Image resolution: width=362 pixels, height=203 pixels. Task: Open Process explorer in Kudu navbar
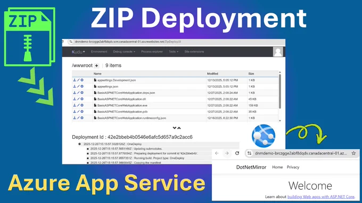coord(152,51)
